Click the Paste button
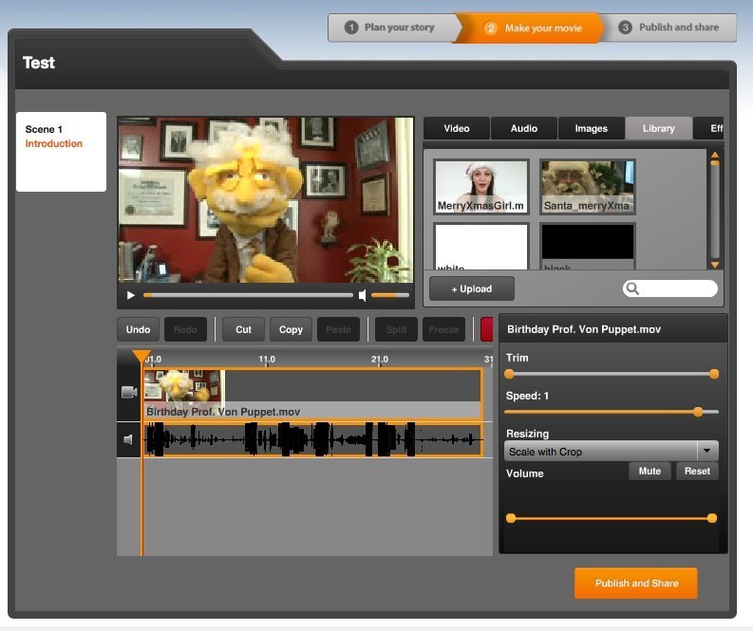753x631 pixels. (x=338, y=329)
